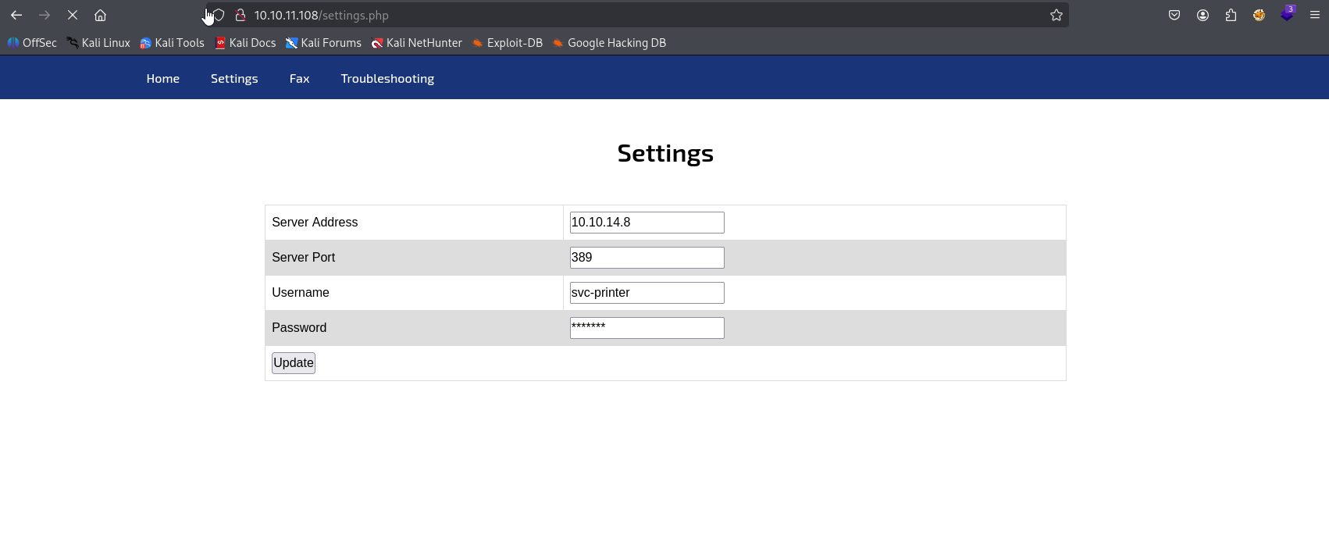Open the Kali Tools bookmark

point(172,43)
